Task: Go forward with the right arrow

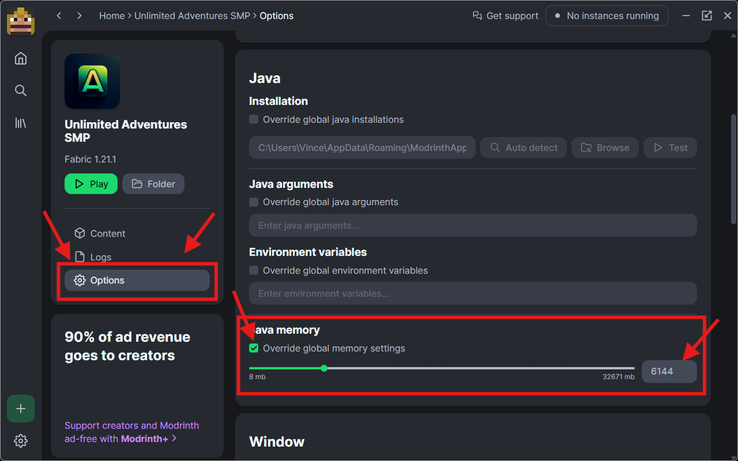Action: pyautogui.click(x=80, y=16)
